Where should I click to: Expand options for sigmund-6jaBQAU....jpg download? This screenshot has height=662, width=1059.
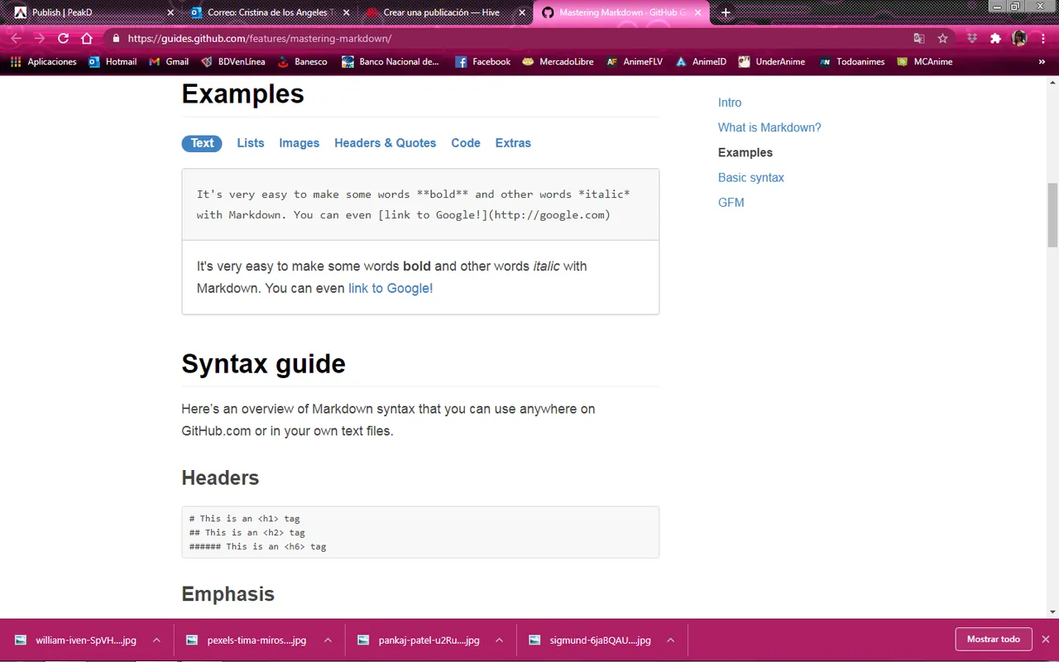pos(670,640)
